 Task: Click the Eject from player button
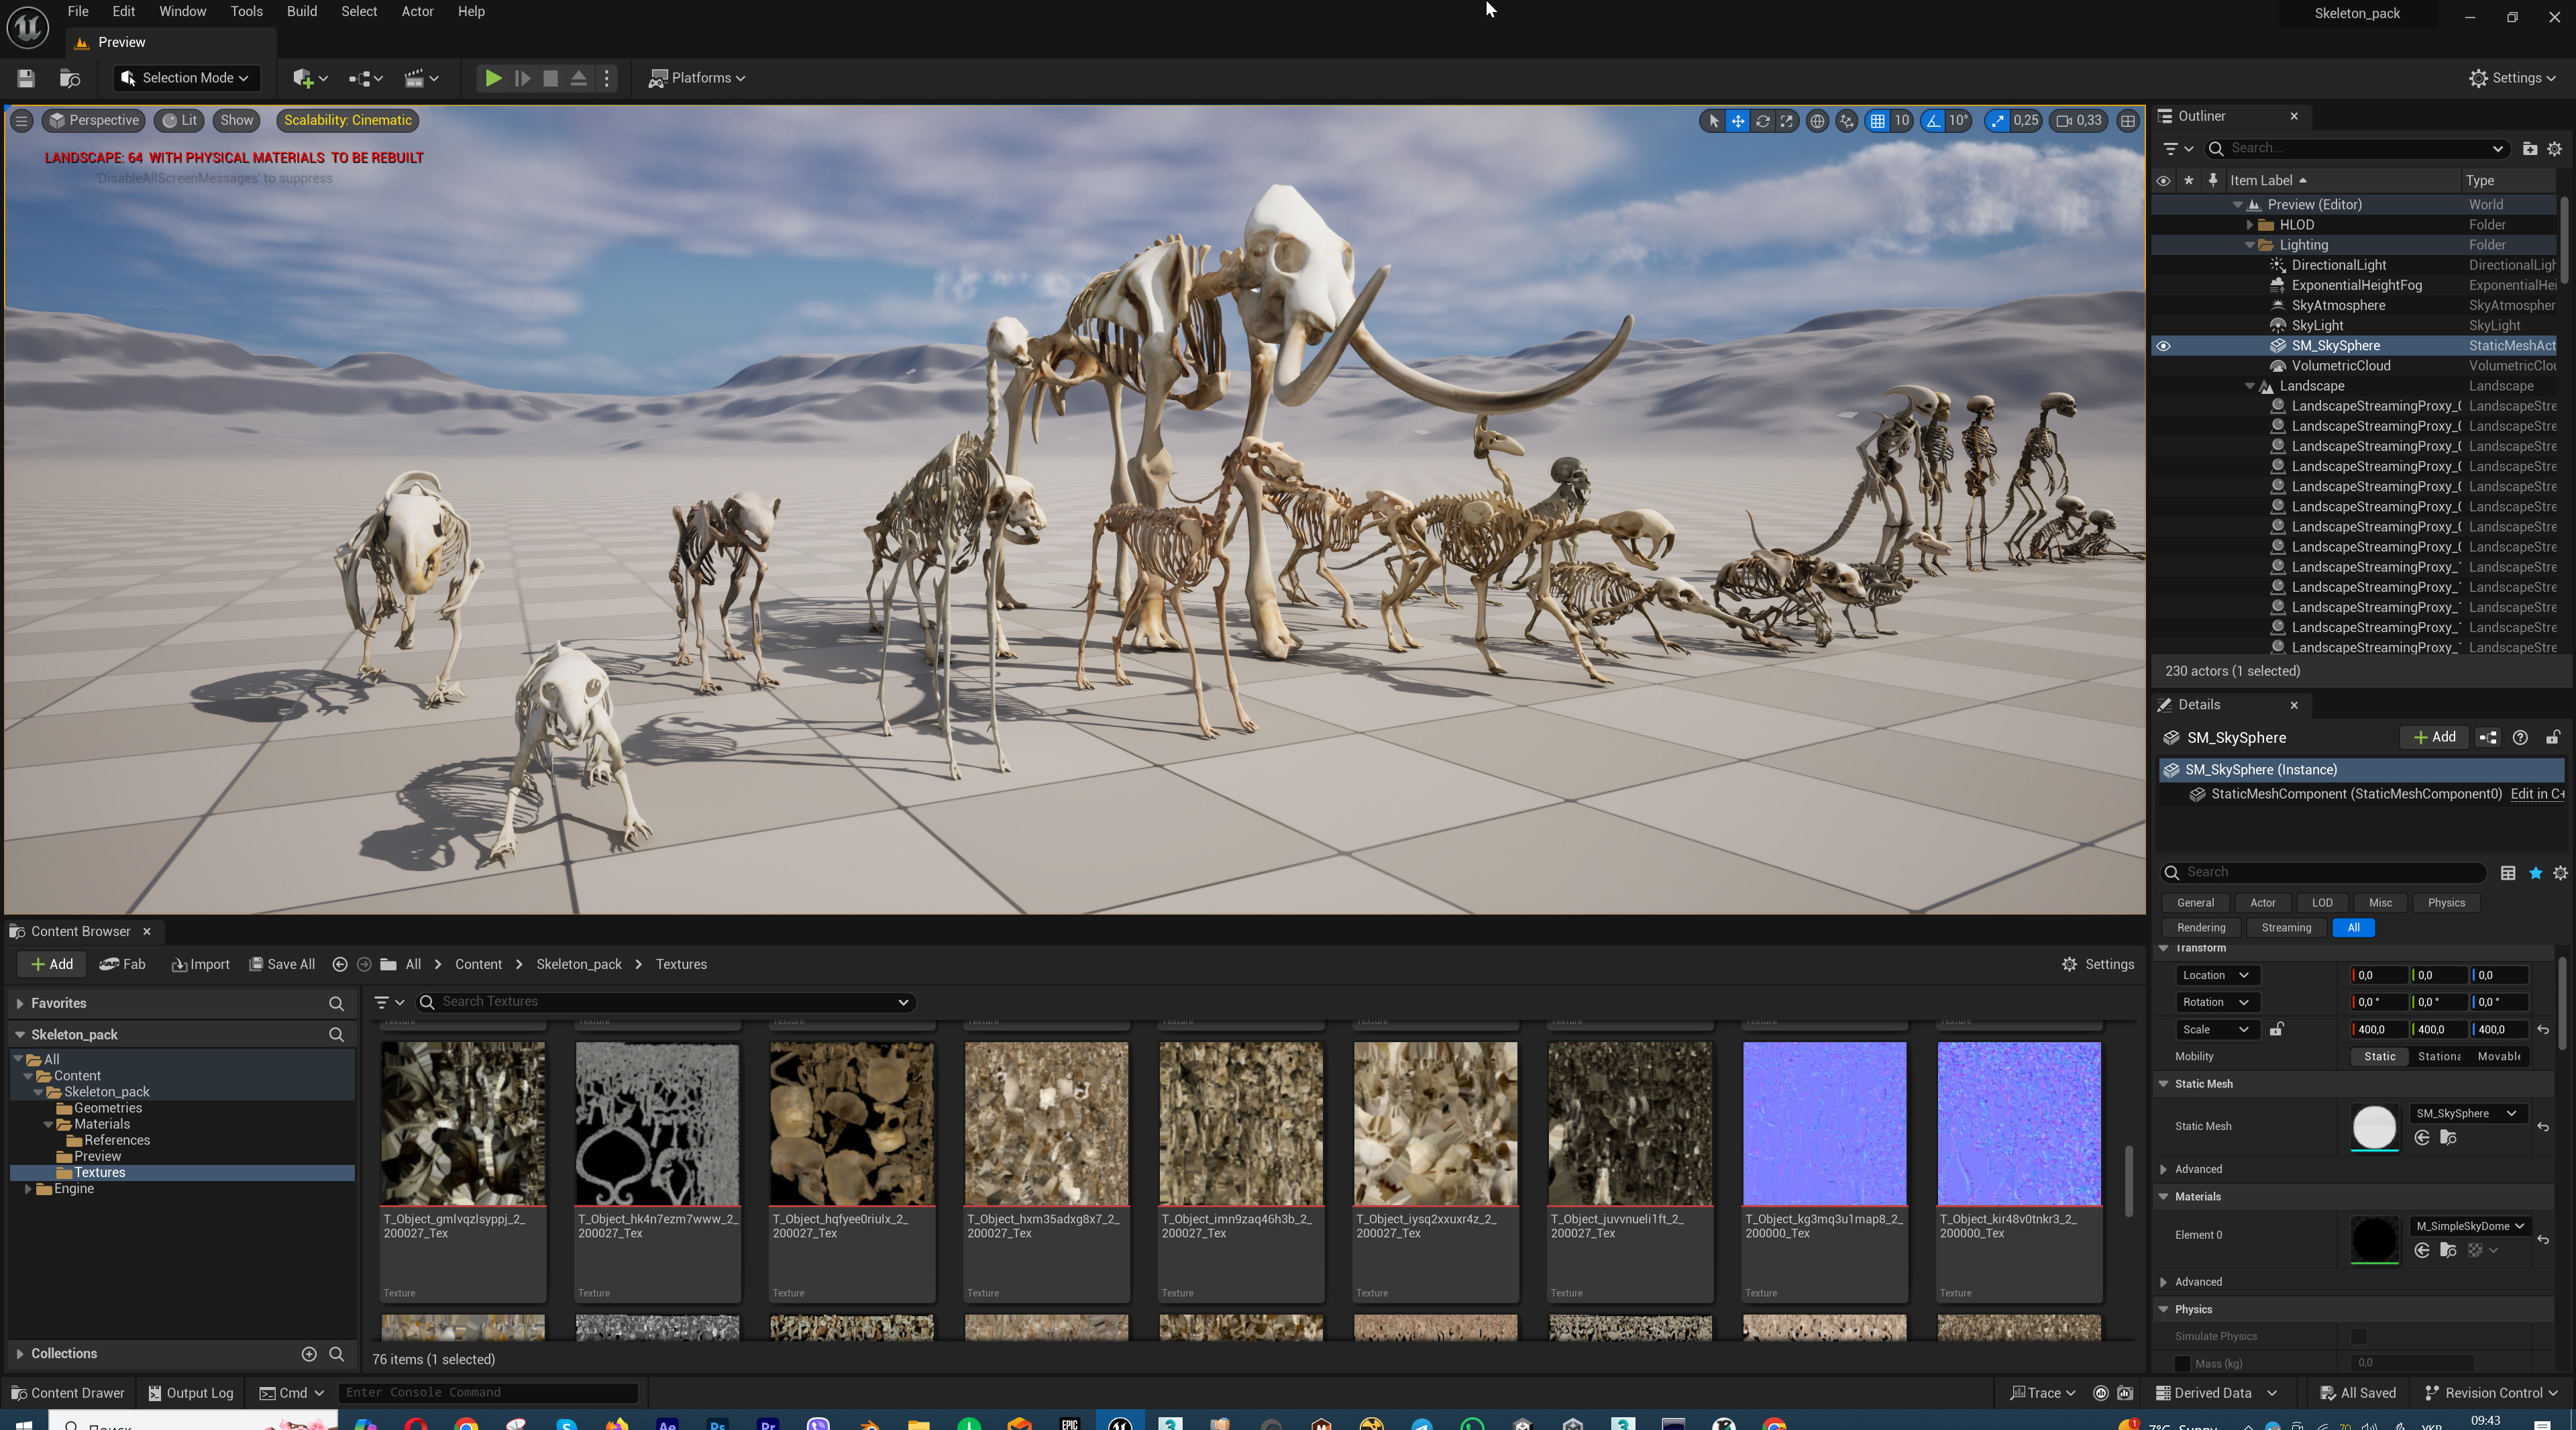coord(578,78)
